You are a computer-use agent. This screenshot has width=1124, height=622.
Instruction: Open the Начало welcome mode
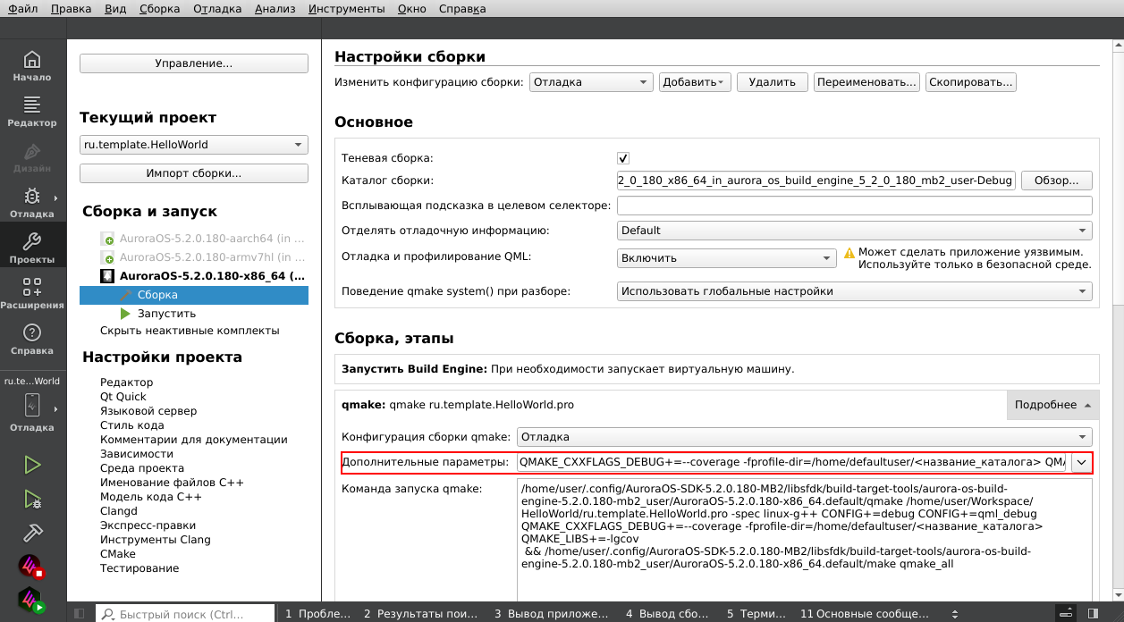tap(32, 66)
